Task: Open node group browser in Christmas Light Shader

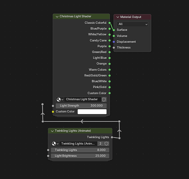Action: click(60, 100)
